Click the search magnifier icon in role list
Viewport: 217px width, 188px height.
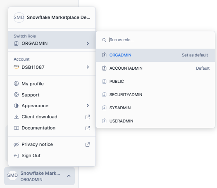(x=104, y=40)
